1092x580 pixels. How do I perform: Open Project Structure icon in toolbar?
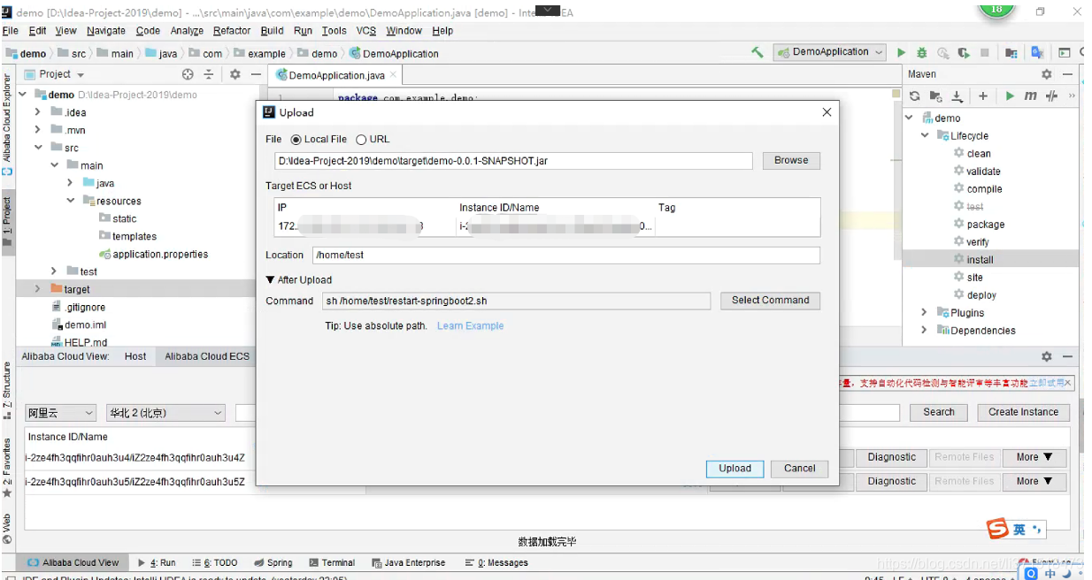tap(1011, 53)
